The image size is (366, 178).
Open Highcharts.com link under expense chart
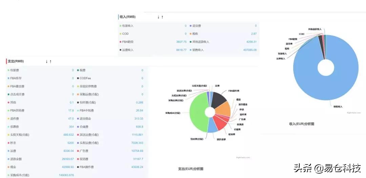(243, 157)
